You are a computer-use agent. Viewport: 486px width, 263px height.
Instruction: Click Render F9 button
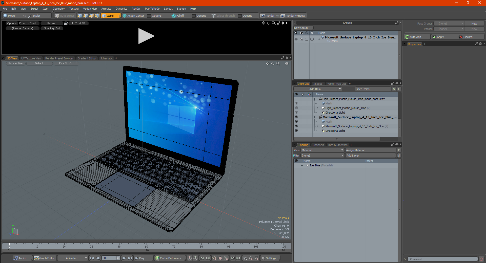point(270,16)
